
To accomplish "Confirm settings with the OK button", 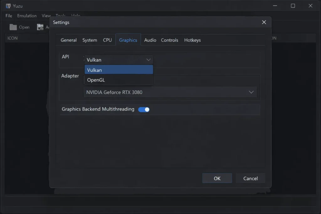I will [217, 178].
